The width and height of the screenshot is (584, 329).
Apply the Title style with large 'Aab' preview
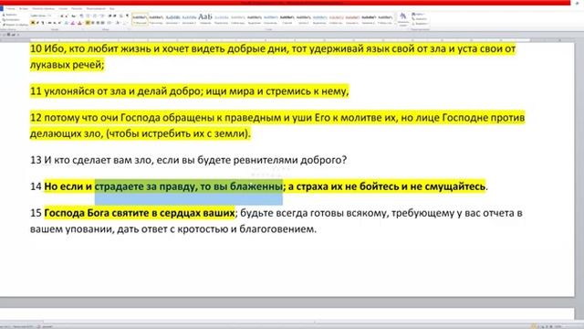click(205, 19)
